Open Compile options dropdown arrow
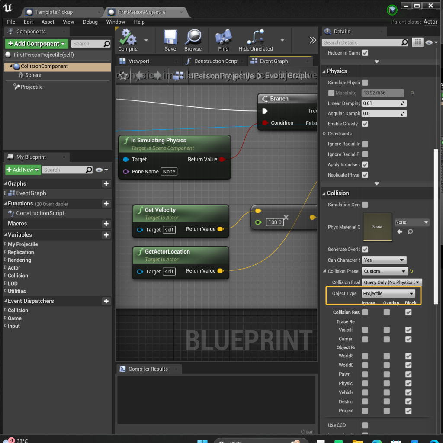 pyautogui.click(x=146, y=40)
